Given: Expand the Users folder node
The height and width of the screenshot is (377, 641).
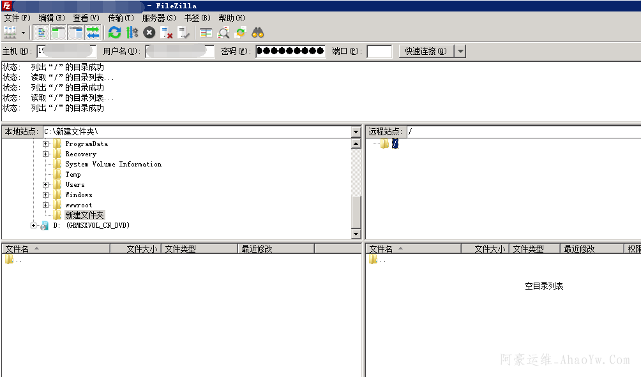Looking at the screenshot, I should click(45, 184).
